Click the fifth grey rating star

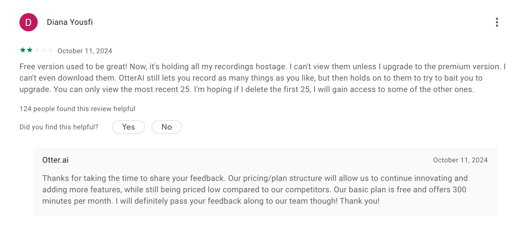coord(50,50)
